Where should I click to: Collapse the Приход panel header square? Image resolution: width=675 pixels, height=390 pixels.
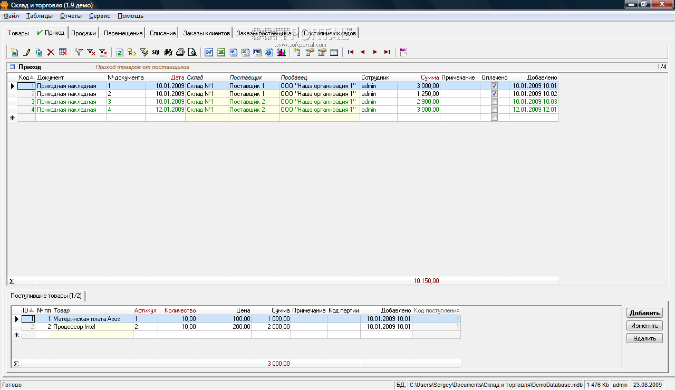pyautogui.click(x=12, y=67)
